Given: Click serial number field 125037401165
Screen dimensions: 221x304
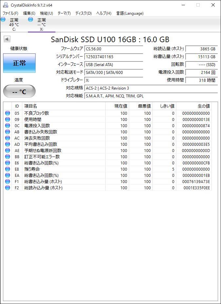Looking at the screenshot, I should (113, 57).
